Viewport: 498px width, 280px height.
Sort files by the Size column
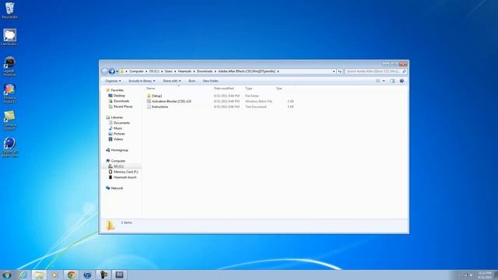click(x=279, y=88)
